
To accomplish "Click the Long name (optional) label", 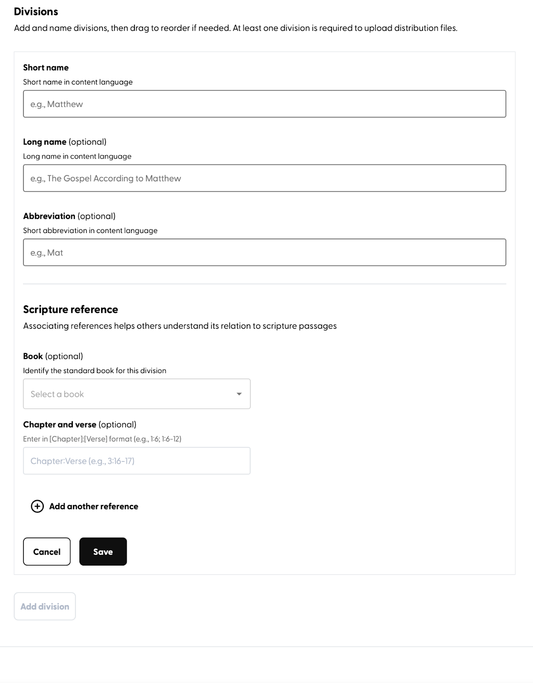I will click(65, 142).
